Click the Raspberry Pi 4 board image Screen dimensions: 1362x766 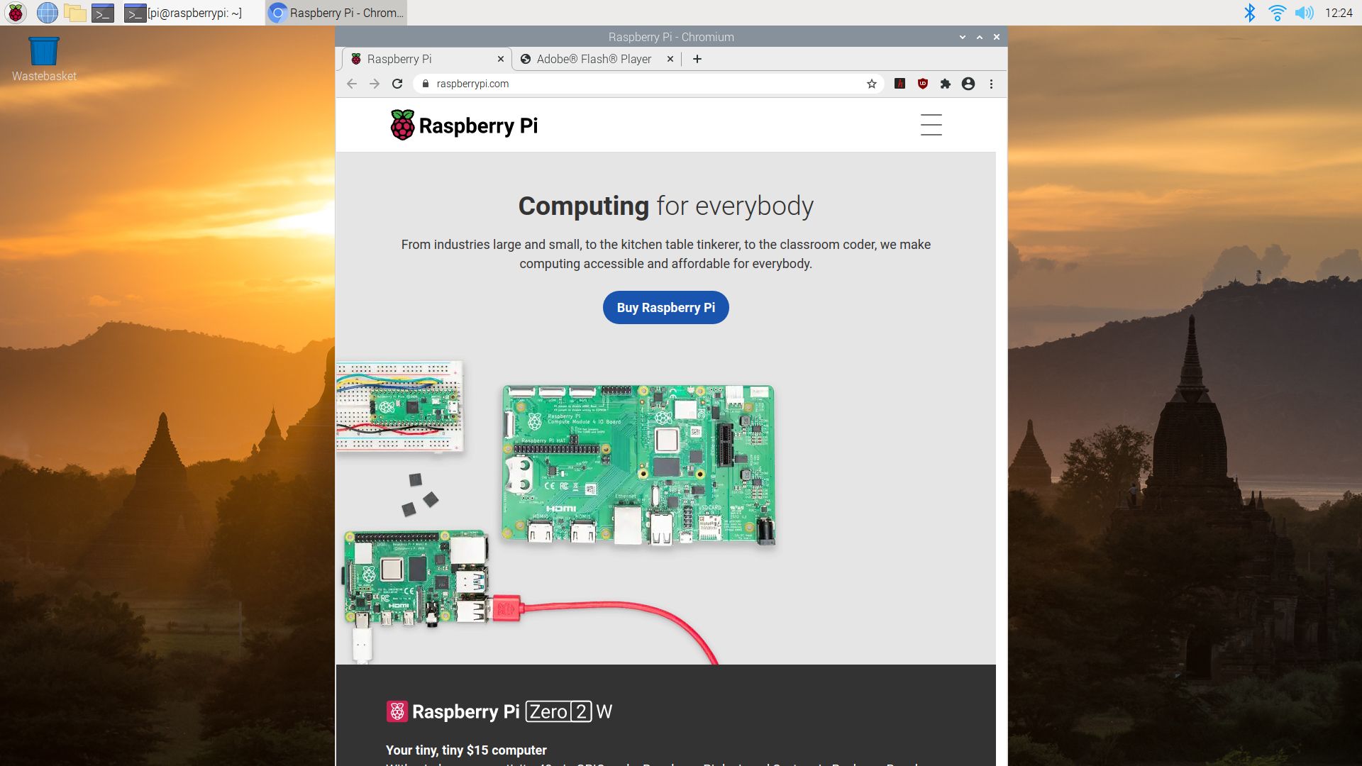[x=416, y=578]
